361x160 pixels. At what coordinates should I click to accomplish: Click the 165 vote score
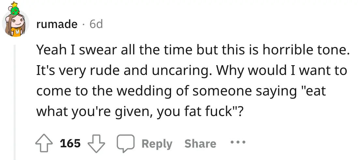(x=70, y=143)
